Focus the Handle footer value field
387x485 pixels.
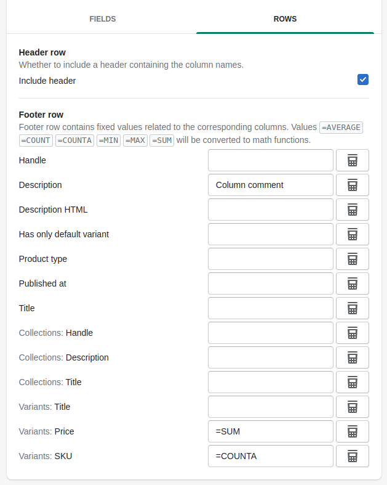(271, 160)
